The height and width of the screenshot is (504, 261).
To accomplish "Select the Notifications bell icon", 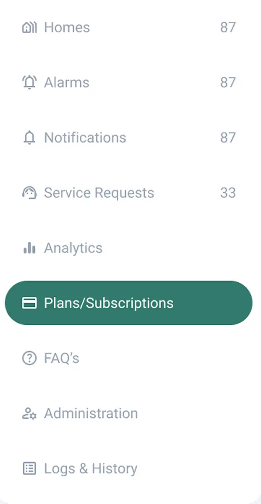I will (x=29, y=138).
